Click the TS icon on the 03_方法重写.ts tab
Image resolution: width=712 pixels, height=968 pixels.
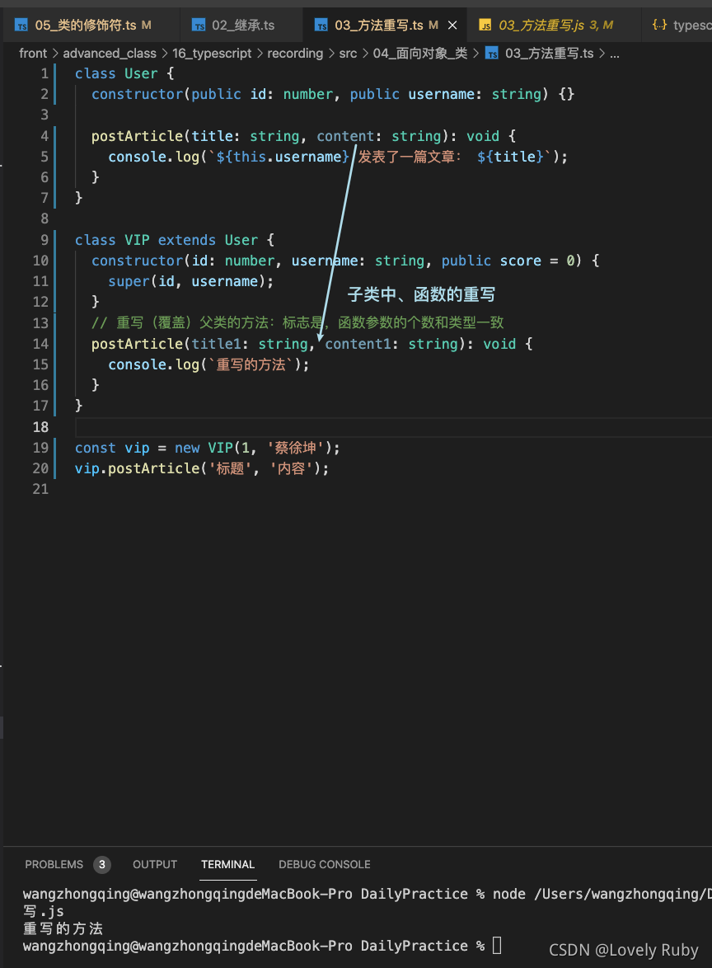click(321, 26)
